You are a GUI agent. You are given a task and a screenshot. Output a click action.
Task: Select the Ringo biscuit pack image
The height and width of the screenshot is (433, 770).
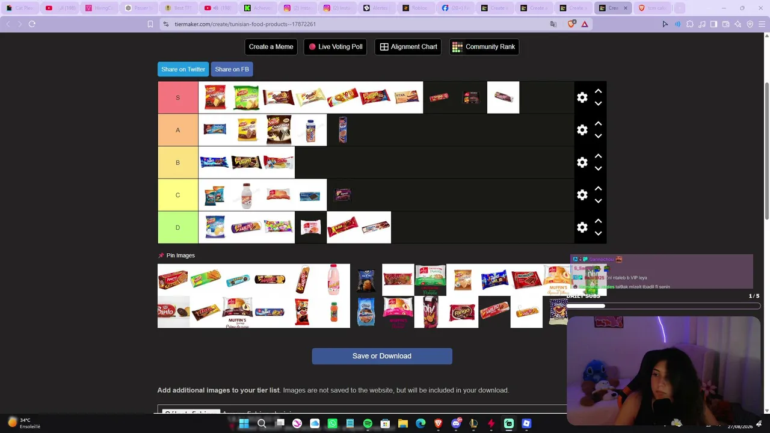[462, 312]
